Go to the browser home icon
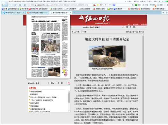This screenshot has height=125, width=168. pyautogui.click(x=20, y=5)
